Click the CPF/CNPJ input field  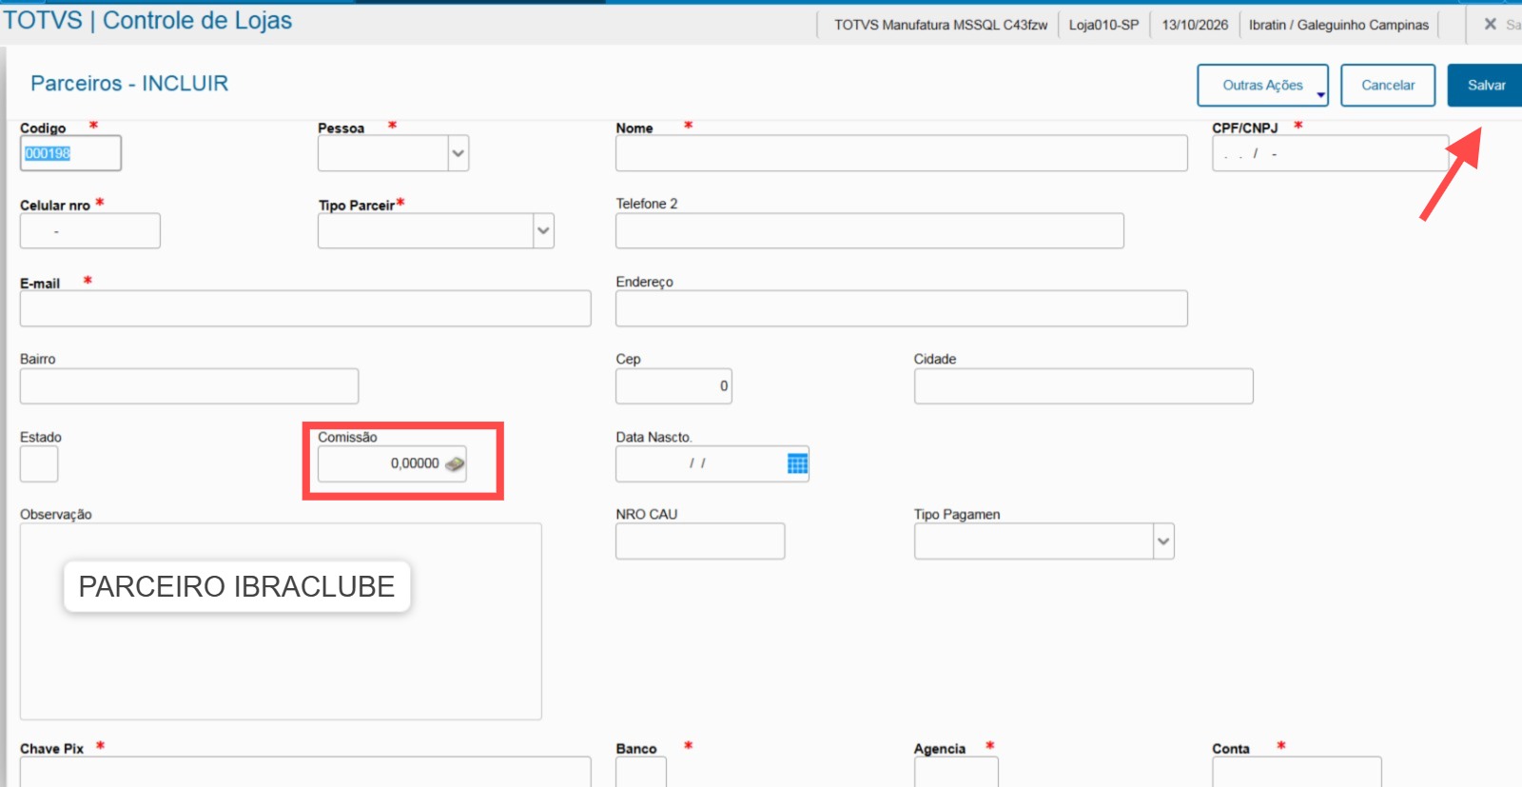[x=1330, y=153]
